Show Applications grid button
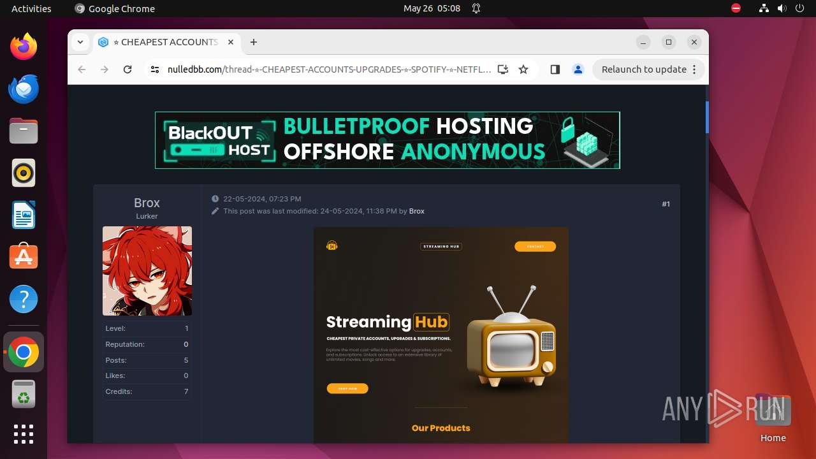Screen dimensions: 816x459 (x=24, y=434)
